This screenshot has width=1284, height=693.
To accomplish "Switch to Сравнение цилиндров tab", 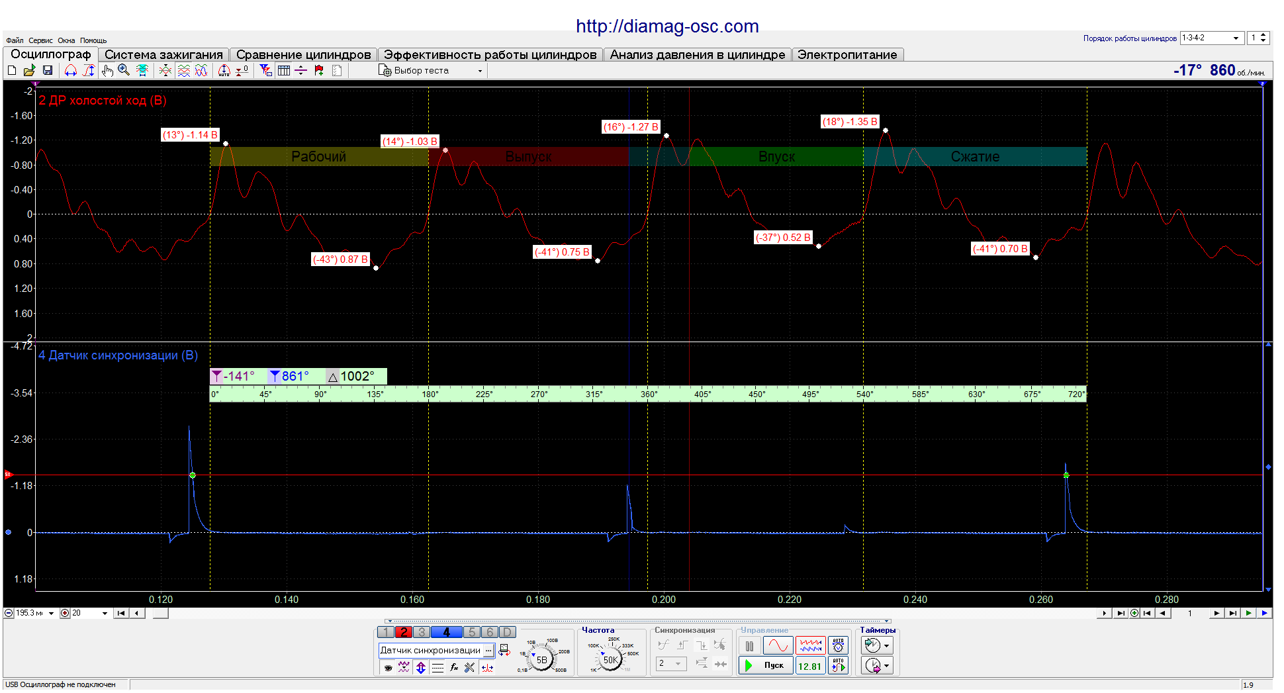I will pos(304,55).
